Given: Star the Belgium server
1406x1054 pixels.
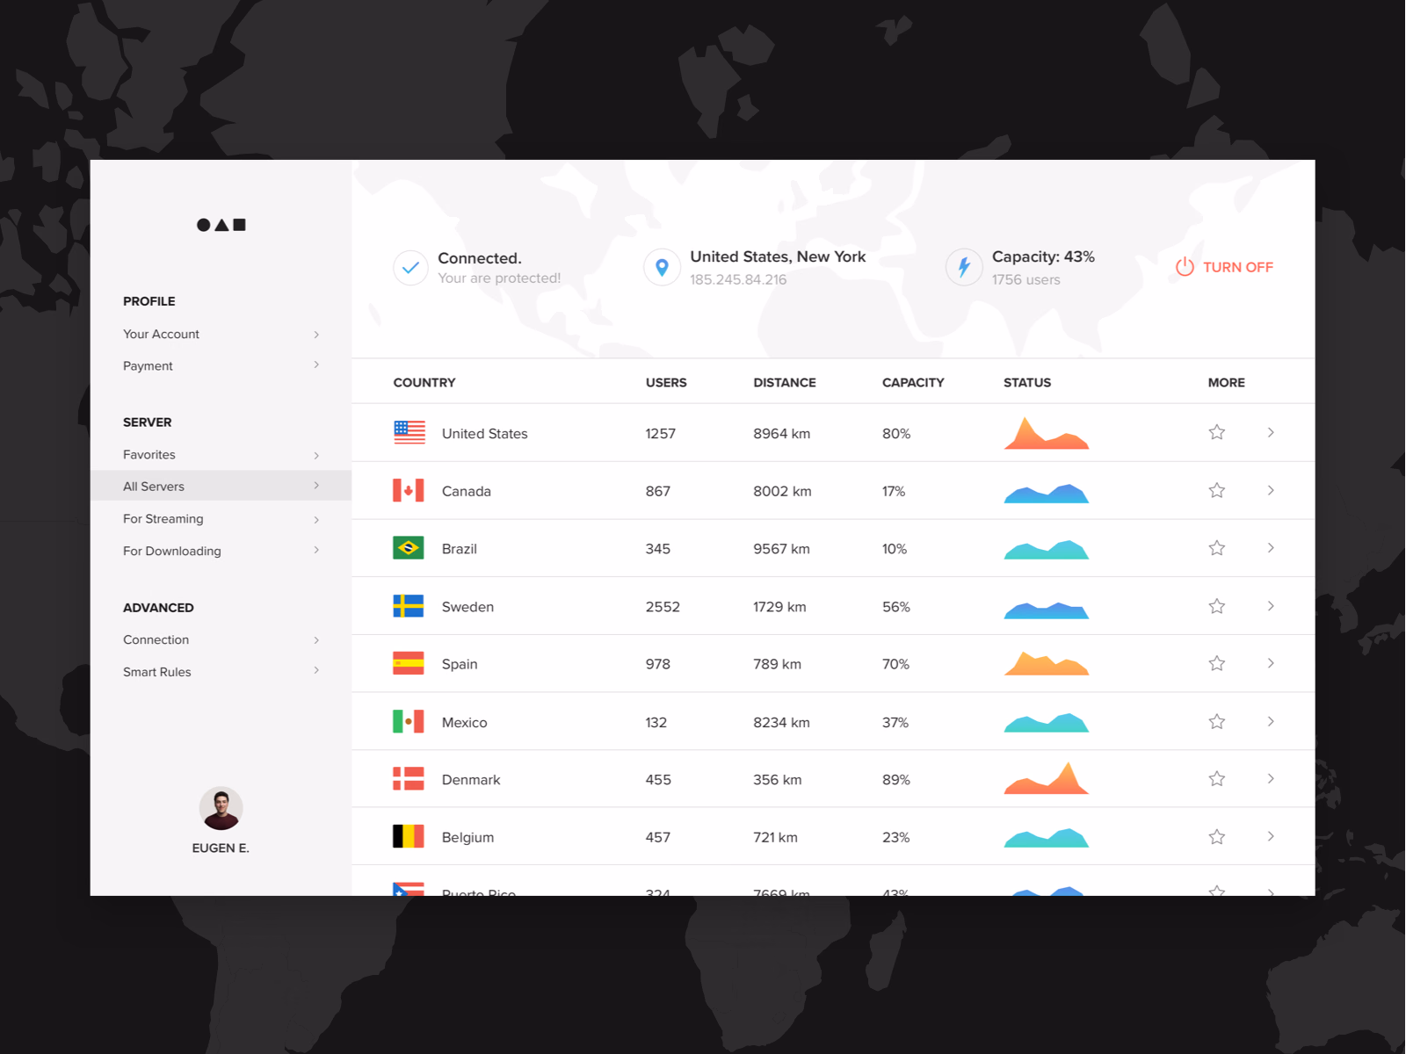Looking at the screenshot, I should click(1217, 837).
